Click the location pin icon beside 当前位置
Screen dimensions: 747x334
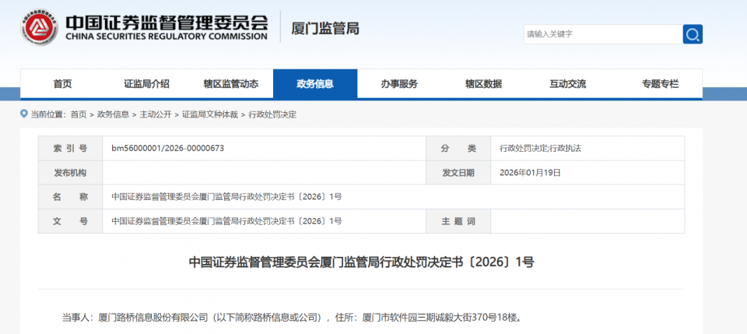coord(24,114)
